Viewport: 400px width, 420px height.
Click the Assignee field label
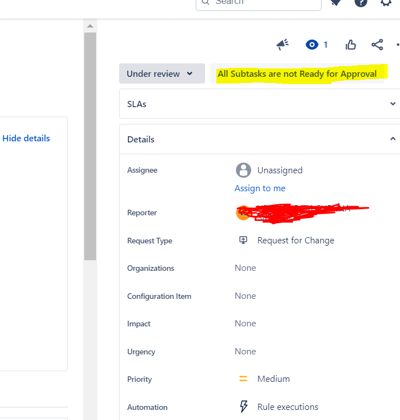click(142, 170)
